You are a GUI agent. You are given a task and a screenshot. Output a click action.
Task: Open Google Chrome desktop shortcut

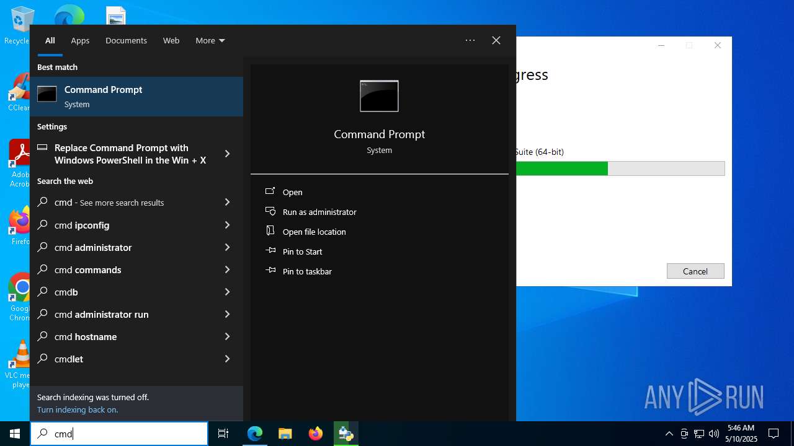[19, 297]
